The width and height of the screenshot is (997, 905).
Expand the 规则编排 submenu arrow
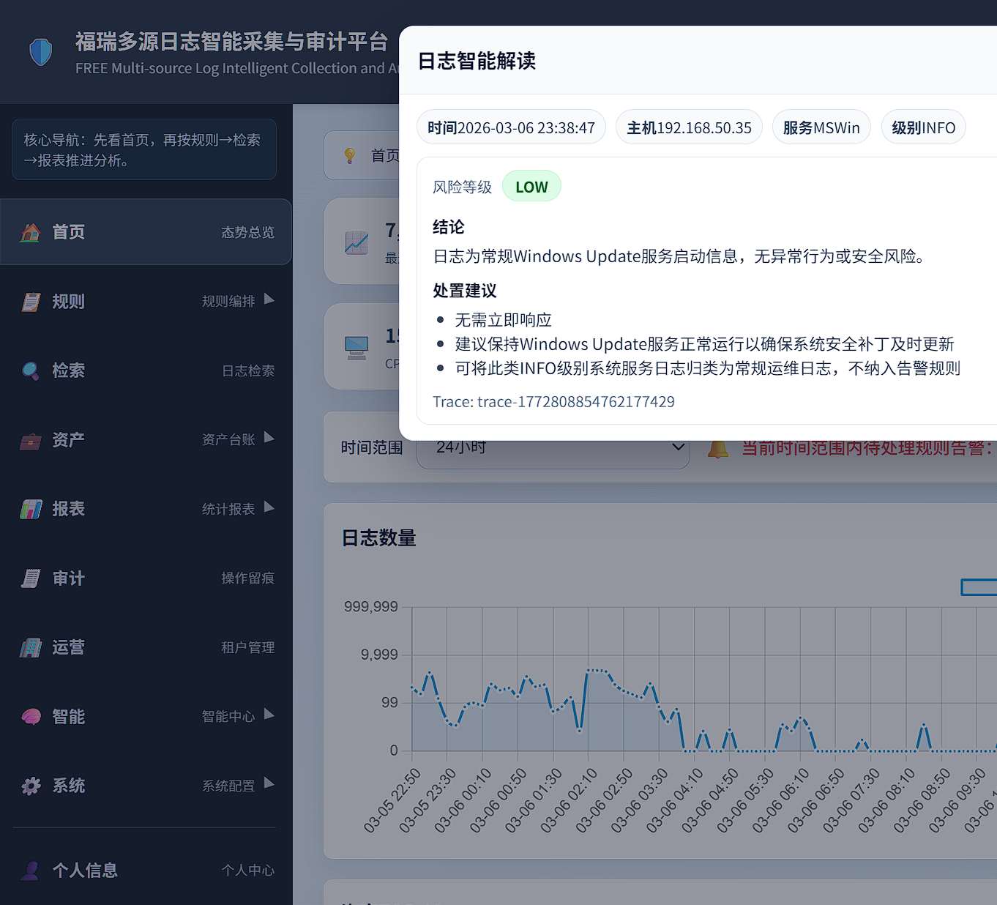coord(269,299)
